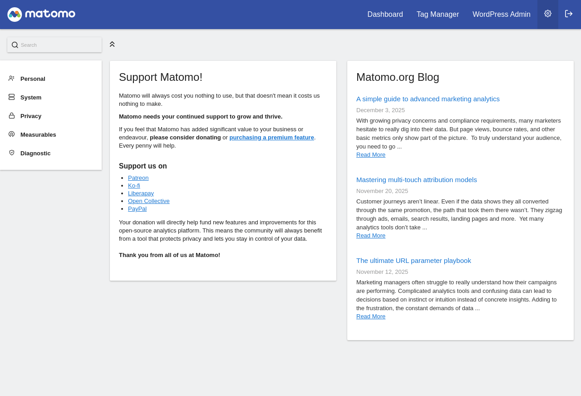
Task: Click the Privacy lock icon
Action: 12,116
